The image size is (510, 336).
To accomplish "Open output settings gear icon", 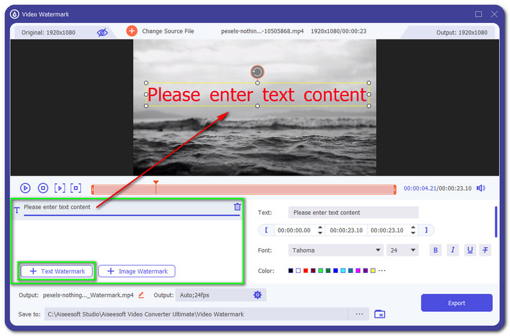I will (x=258, y=295).
